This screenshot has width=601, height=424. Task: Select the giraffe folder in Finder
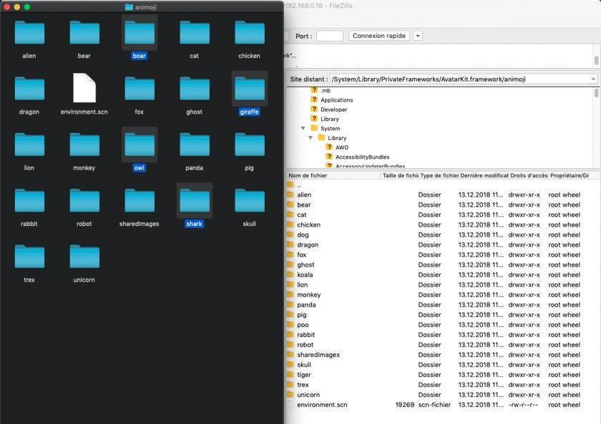pos(250,89)
